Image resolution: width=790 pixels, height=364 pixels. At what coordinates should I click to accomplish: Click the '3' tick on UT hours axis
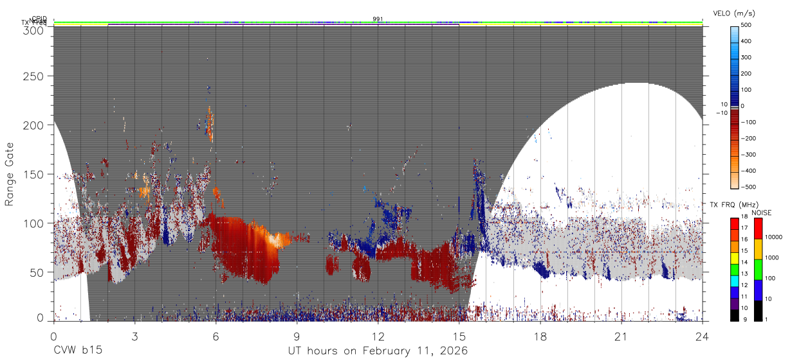point(134,336)
